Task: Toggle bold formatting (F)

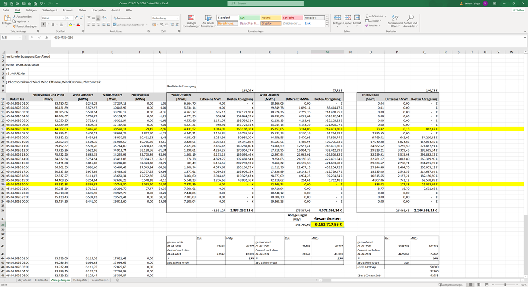Action: pyautogui.click(x=43, y=25)
